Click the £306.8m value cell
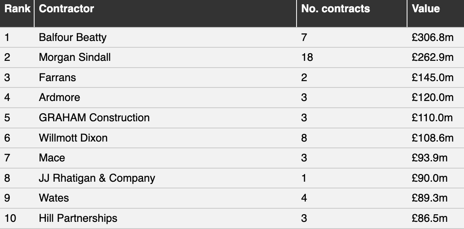This screenshot has width=464, height=229. click(432, 38)
